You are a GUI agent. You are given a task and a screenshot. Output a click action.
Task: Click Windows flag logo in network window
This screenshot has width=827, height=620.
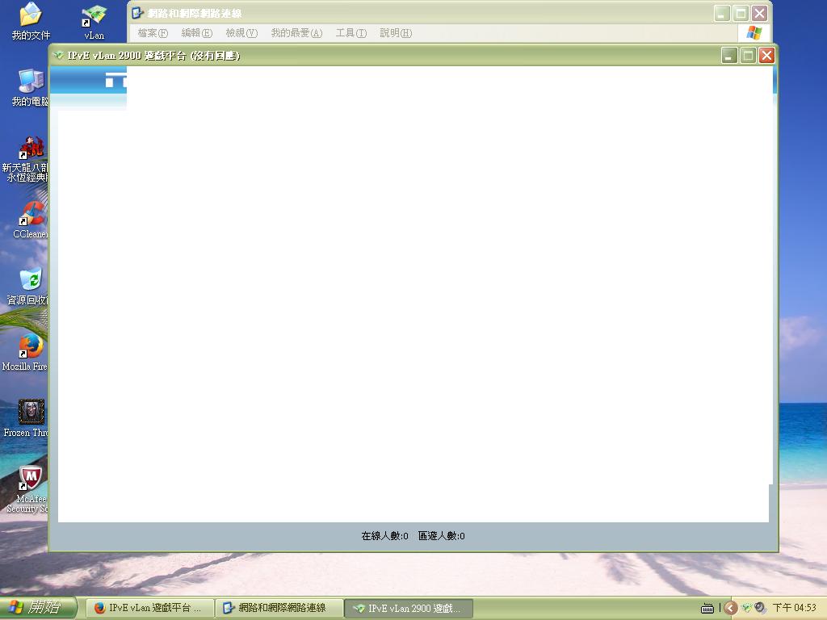(754, 33)
